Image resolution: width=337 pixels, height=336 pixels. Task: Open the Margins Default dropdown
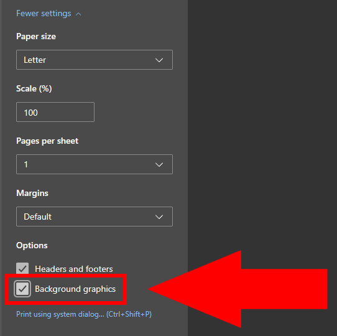tap(95, 217)
